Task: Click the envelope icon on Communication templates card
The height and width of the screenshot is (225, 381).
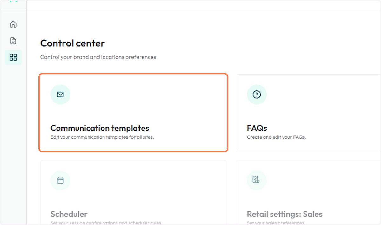Action: point(60,94)
